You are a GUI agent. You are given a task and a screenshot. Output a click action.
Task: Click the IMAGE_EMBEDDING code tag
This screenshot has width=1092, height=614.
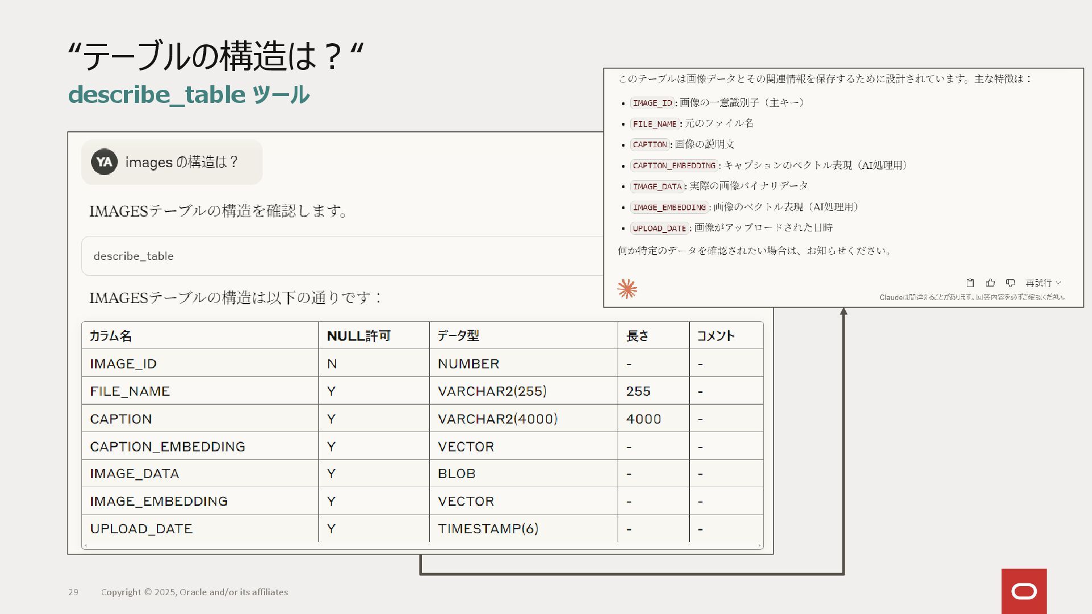click(669, 208)
